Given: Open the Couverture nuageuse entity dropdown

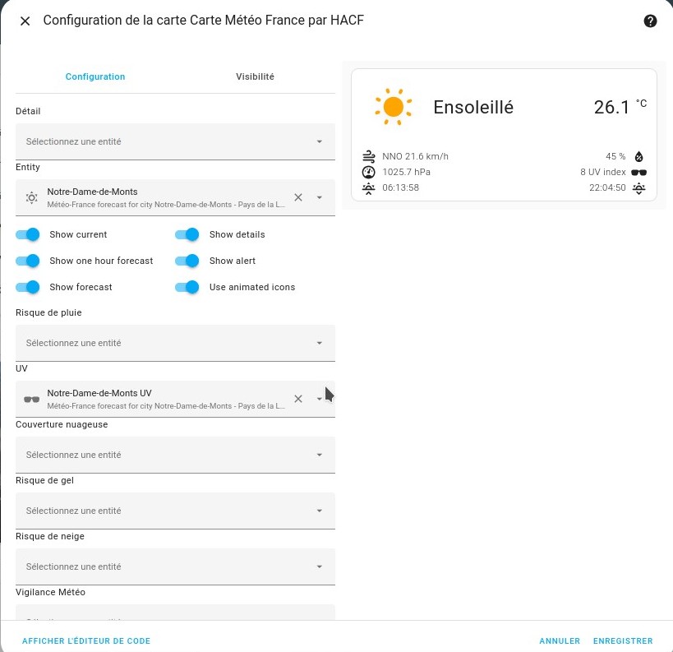Looking at the screenshot, I should coord(175,455).
